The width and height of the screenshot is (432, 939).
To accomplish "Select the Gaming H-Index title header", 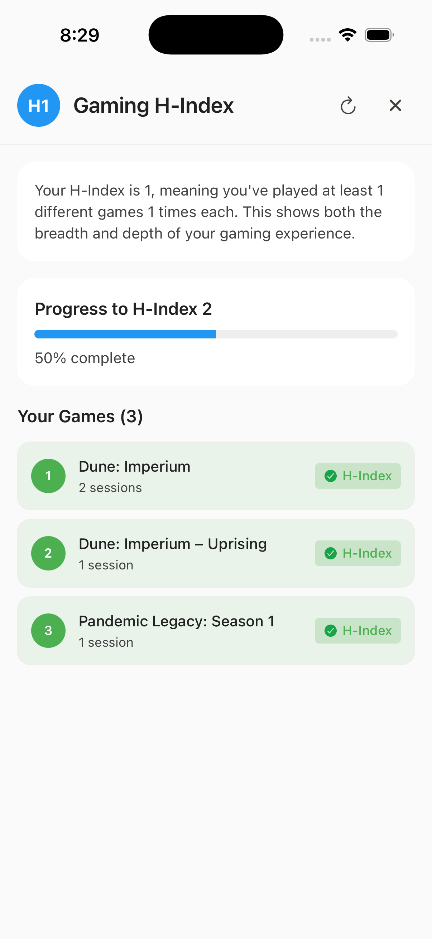I will click(x=153, y=105).
